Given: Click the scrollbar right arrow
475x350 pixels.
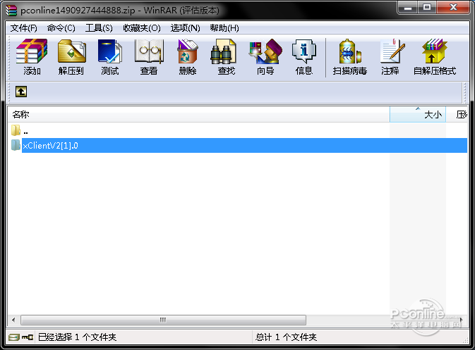Looking at the screenshot, I should click(461, 320).
